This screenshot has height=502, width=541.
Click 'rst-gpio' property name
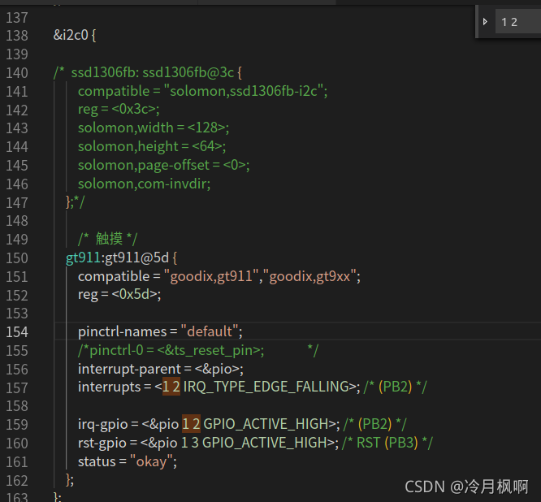point(102,443)
